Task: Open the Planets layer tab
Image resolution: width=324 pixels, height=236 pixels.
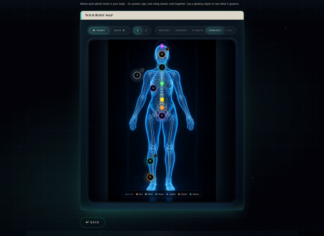Action: (x=198, y=30)
